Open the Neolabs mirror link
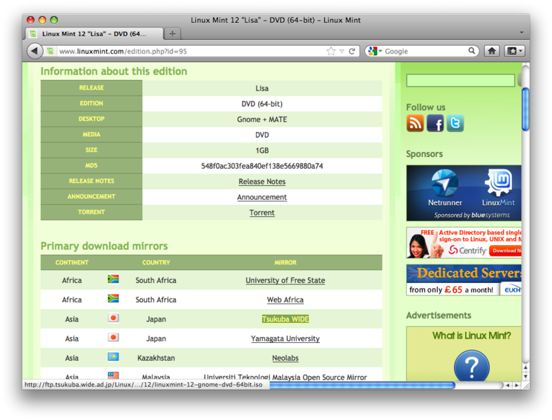Screen dimensions: 552x420 point(285,358)
